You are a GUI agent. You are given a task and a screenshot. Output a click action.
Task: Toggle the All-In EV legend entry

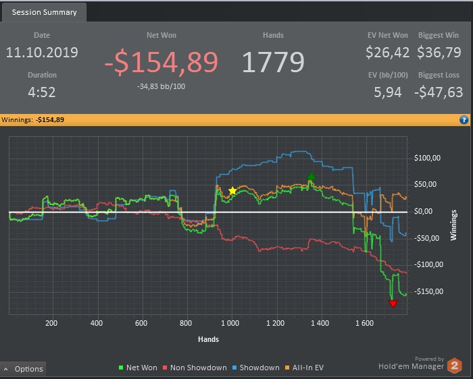(304, 368)
